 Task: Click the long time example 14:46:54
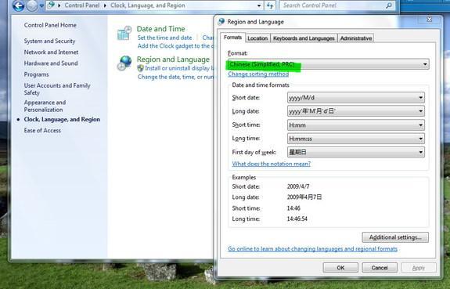[x=297, y=219]
